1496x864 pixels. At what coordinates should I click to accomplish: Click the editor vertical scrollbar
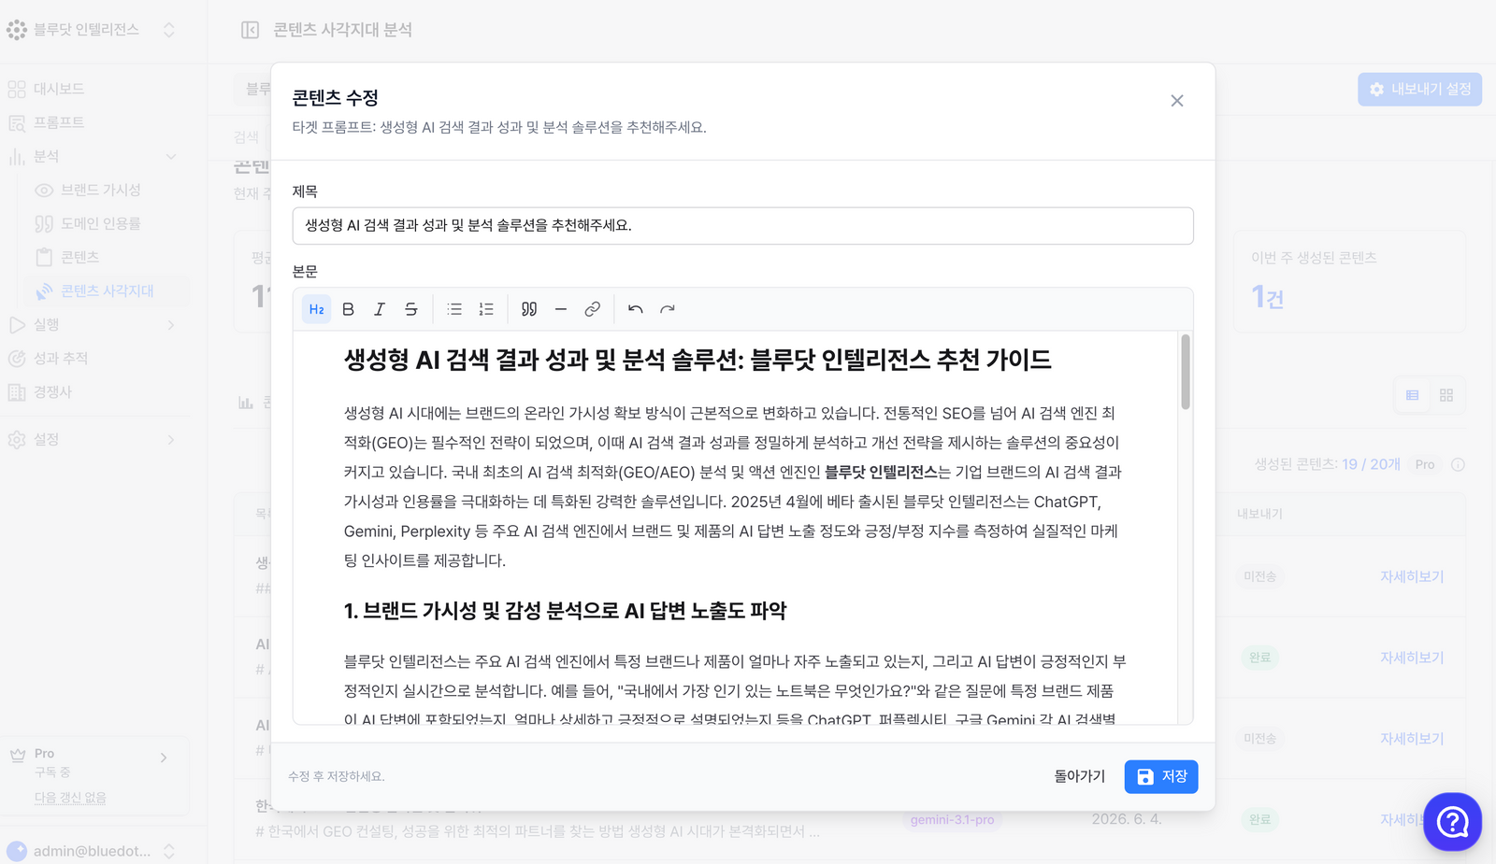(x=1186, y=372)
